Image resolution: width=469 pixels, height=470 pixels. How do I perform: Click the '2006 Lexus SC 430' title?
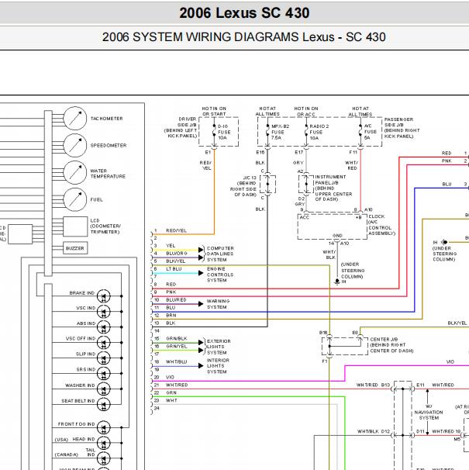(244, 13)
